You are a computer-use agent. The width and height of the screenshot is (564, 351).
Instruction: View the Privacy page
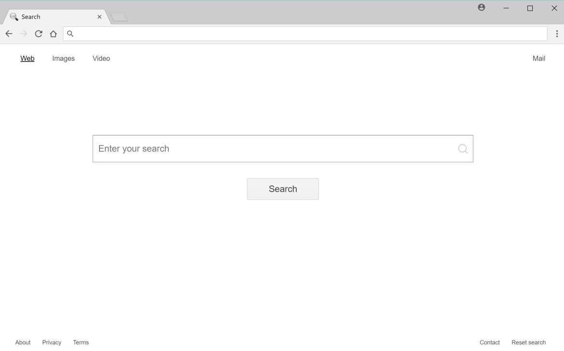[x=51, y=342]
